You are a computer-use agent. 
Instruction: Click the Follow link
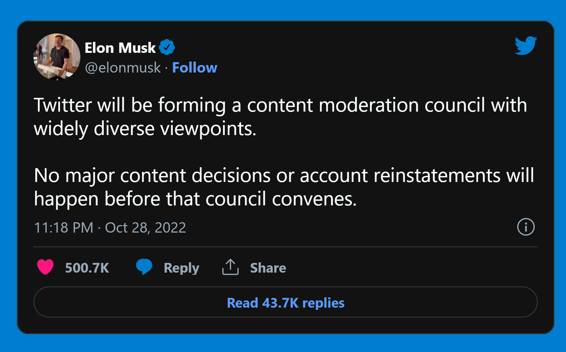click(195, 68)
